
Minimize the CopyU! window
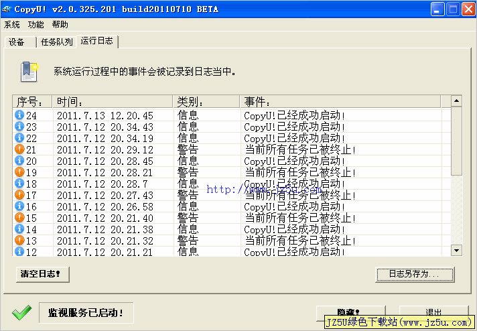click(x=437, y=9)
